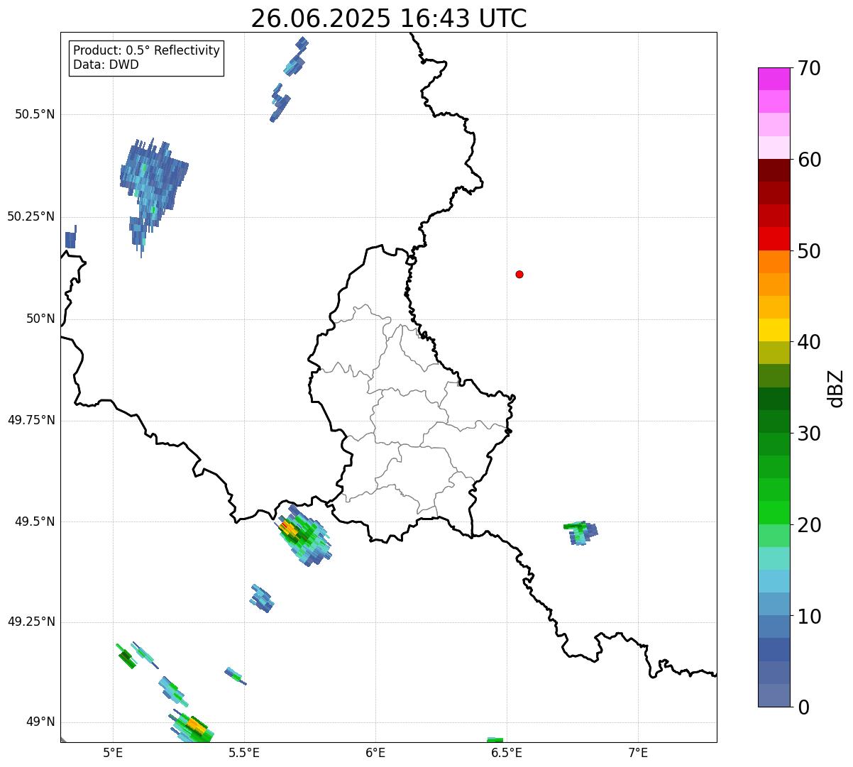This screenshot has width=853, height=767.
Task: Click the "Data: DWD" text
Action: coord(106,65)
